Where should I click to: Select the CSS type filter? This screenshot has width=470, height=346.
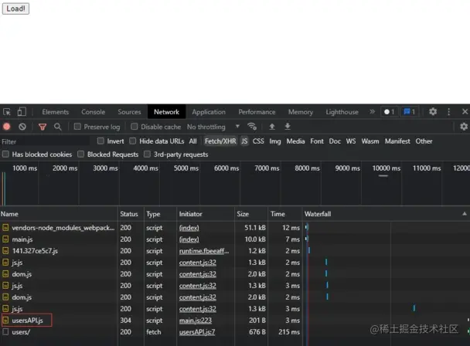point(258,141)
